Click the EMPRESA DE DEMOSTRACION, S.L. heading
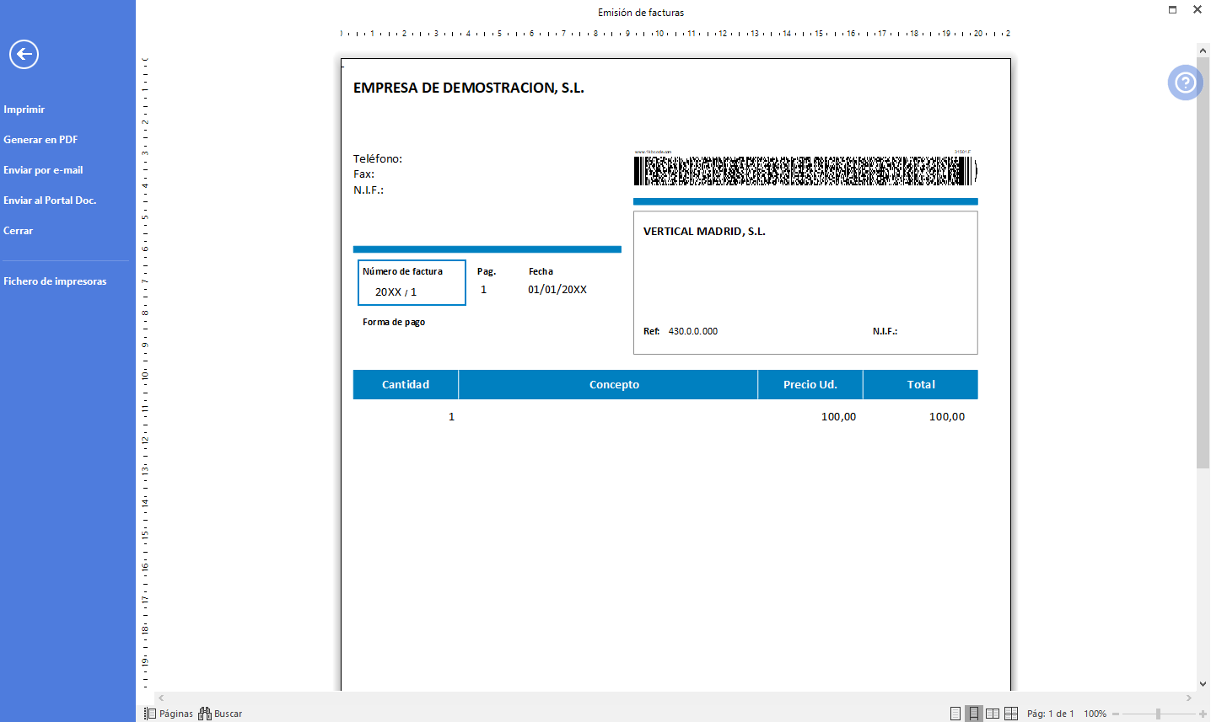Viewport: 1211px width, 722px height. click(x=469, y=88)
